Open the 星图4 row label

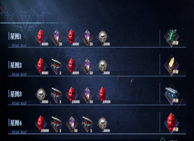[16, 123]
